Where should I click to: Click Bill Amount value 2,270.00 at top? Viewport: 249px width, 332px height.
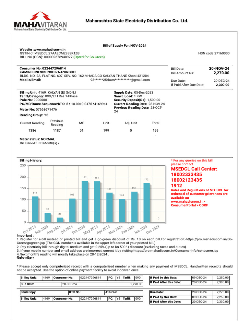coord(221,73)
